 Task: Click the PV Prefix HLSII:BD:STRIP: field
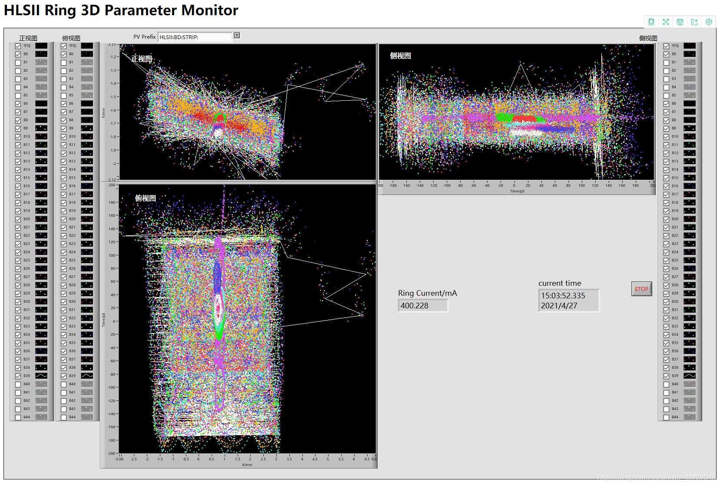[x=195, y=37]
